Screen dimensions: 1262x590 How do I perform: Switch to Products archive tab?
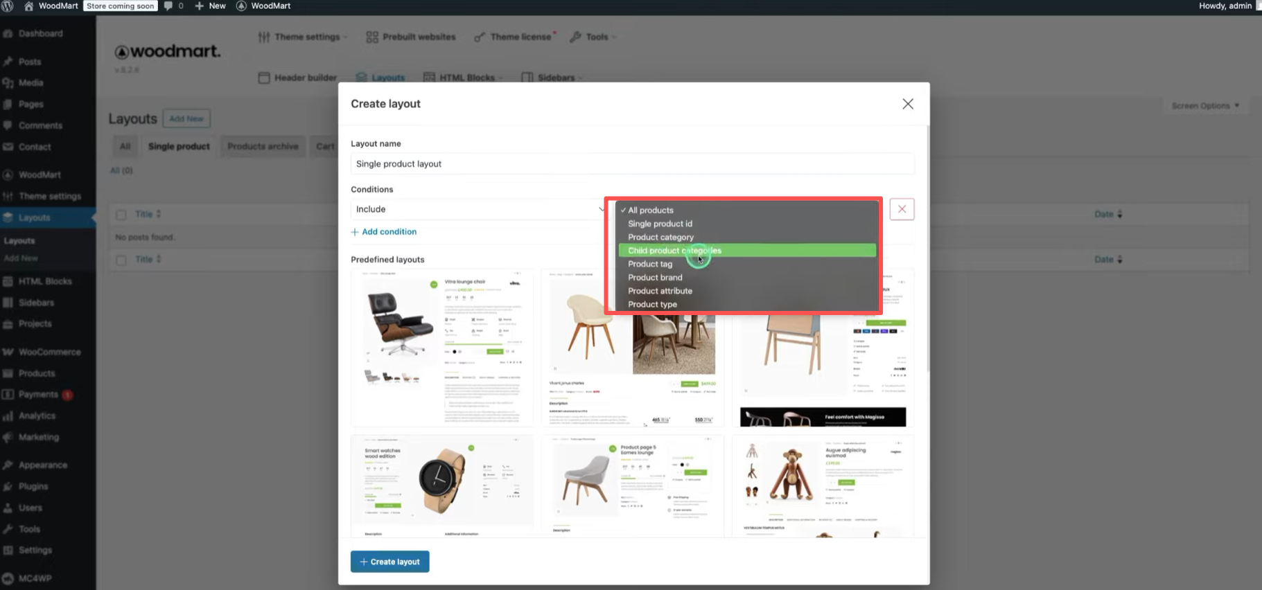(263, 146)
